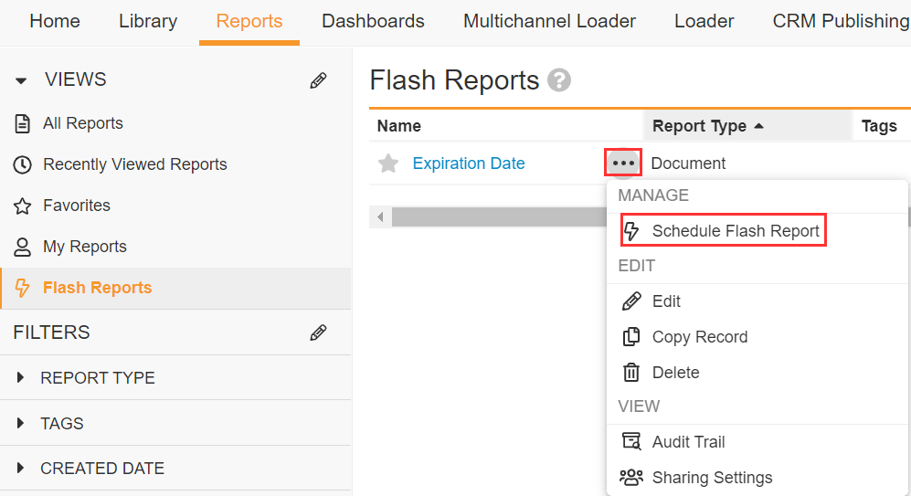Click the Sharing Settings people icon
This screenshot has width=911, height=496.
(x=631, y=478)
